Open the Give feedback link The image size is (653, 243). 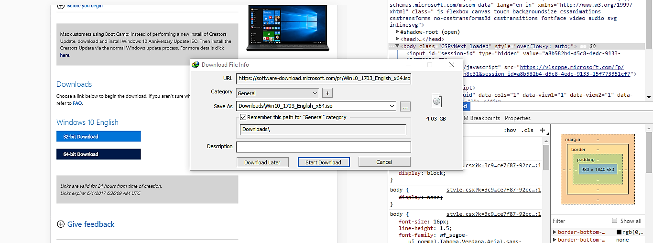pyautogui.click(x=91, y=224)
